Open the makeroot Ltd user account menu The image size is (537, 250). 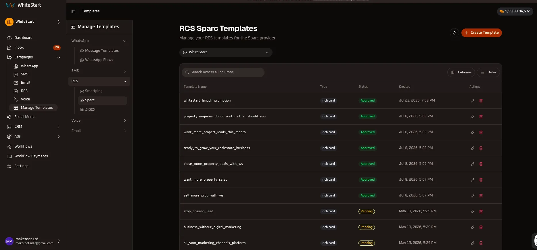pyautogui.click(x=33, y=241)
